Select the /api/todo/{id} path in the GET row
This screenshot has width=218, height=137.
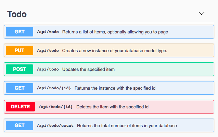click(x=54, y=88)
